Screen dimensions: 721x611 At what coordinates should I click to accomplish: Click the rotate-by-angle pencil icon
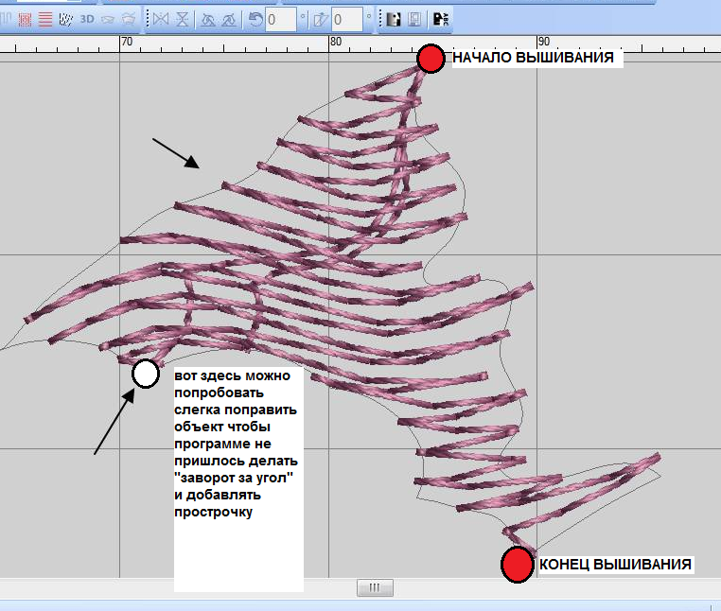[x=320, y=18]
